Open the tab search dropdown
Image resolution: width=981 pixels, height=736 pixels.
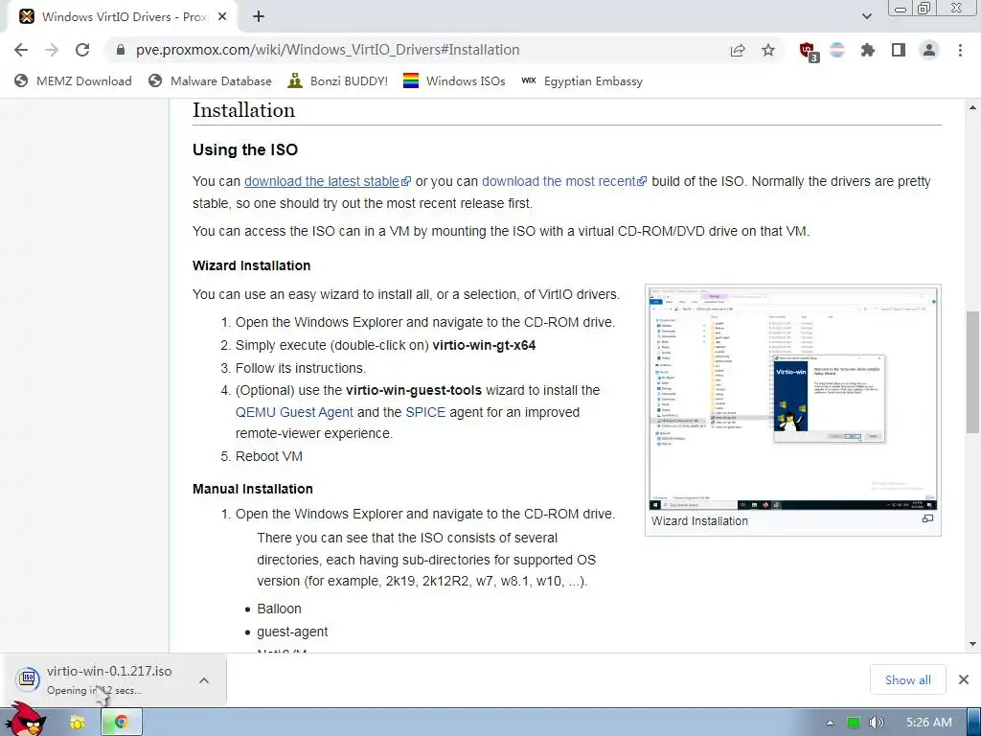[866, 16]
